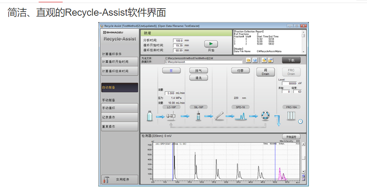Click the green play start button
This screenshot has height=192, width=367.
tap(211, 44)
